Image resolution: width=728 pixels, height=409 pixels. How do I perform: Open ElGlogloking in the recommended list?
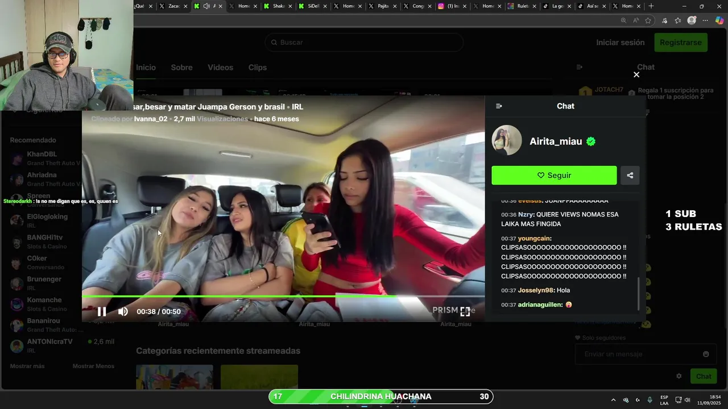(x=45, y=220)
